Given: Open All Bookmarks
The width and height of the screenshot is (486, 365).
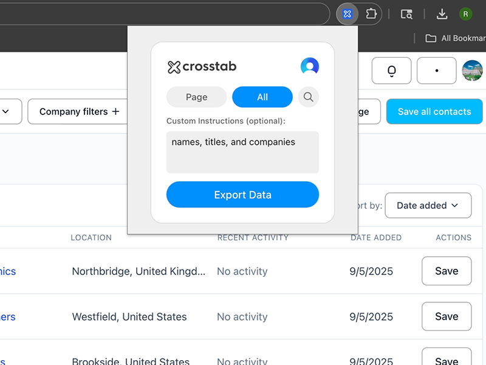Looking at the screenshot, I should (x=454, y=38).
